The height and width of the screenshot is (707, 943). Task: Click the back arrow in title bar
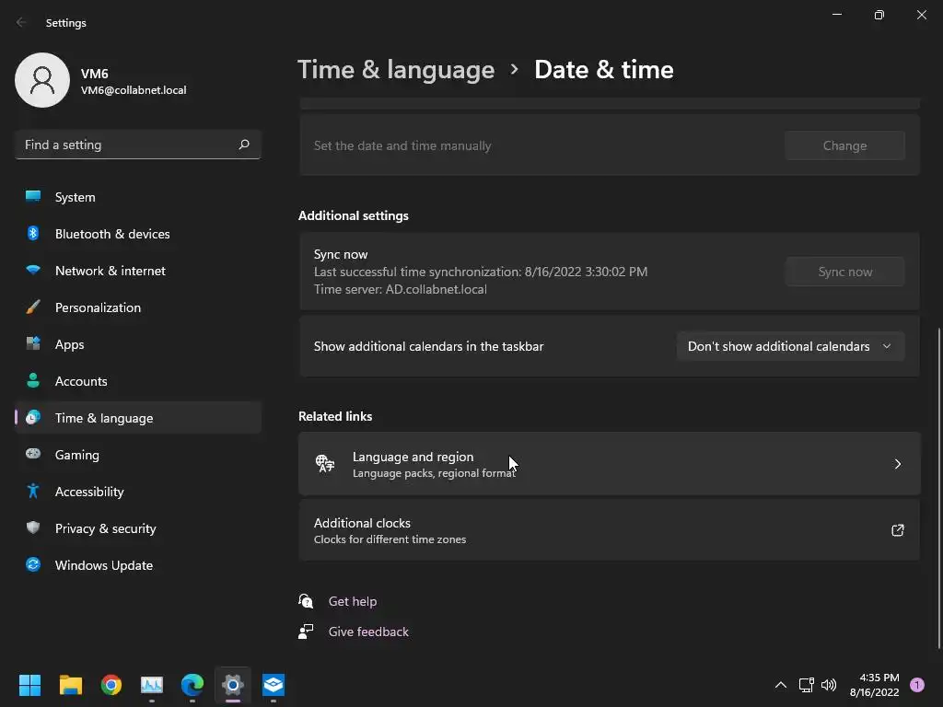(x=21, y=22)
